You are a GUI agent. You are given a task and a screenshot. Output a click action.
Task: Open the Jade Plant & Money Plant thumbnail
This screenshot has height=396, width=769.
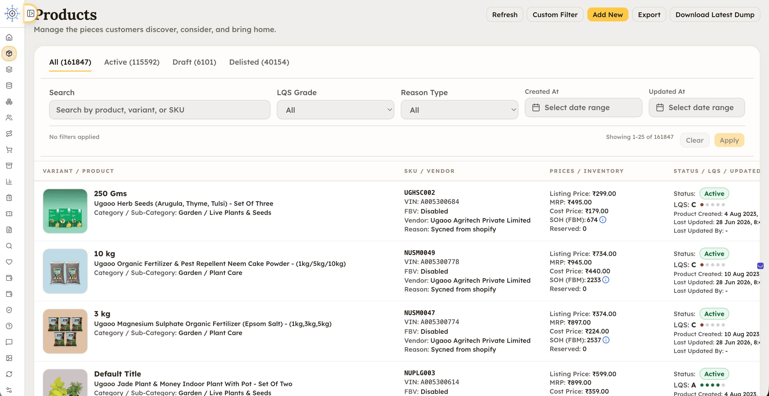tap(65, 383)
